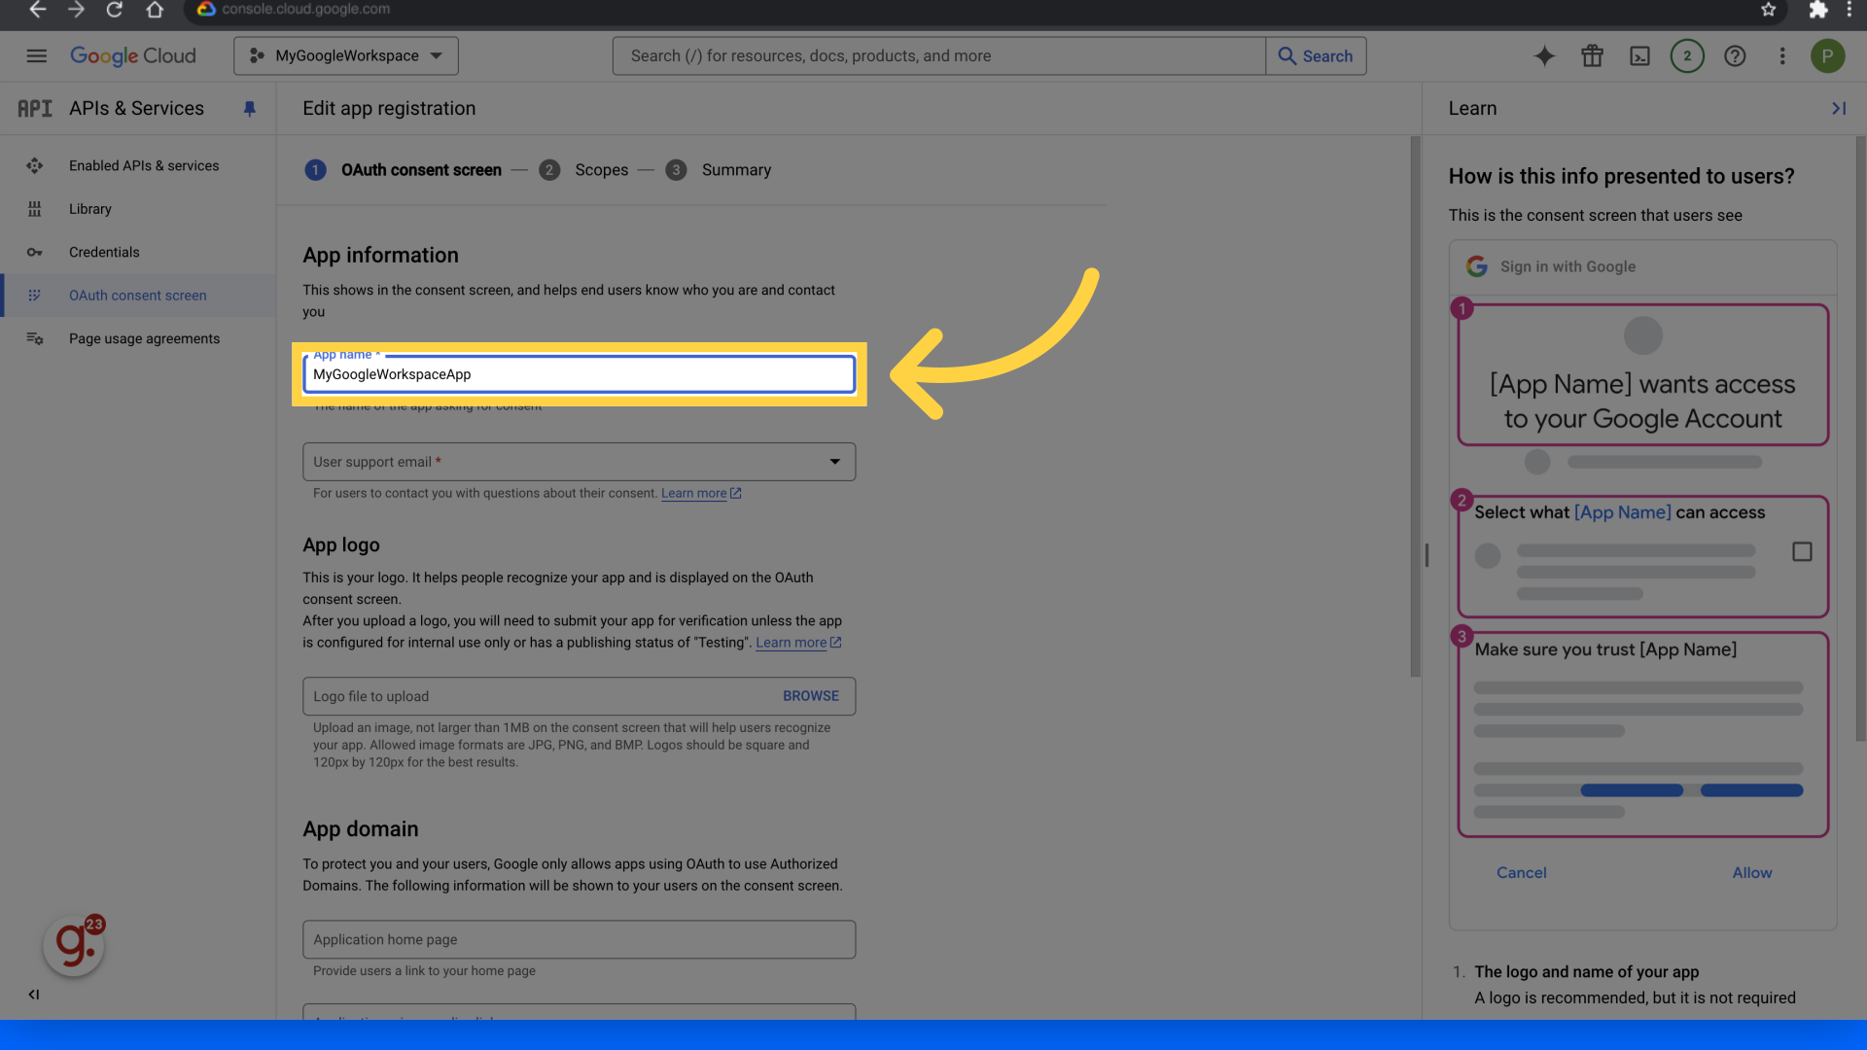The width and height of the screenshot is (1867, 1050).
Task: Click the Library grid icon
Action: (x=35, y=209)
